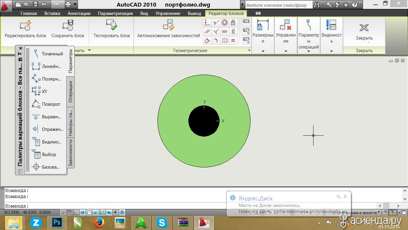Screen dimensions: 408x230
Task: Add a Point (Точечный) parameter
Action: pos(47,54)
